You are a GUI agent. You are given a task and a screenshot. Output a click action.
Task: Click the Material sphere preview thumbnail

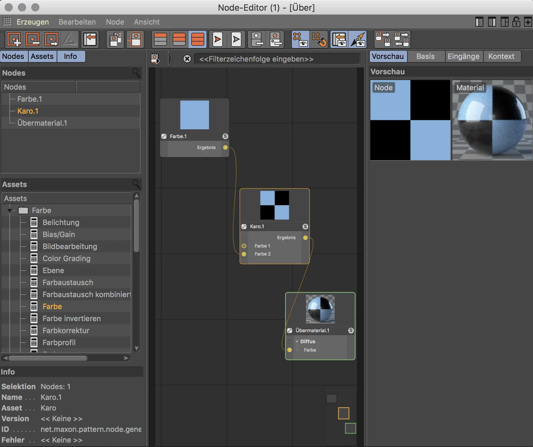coord(492,120)
